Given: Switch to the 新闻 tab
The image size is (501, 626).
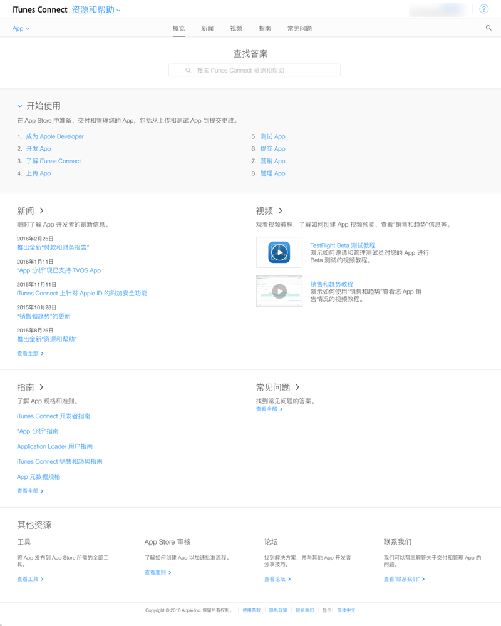Looking at the screenshot, I should [x=207, y=28].
